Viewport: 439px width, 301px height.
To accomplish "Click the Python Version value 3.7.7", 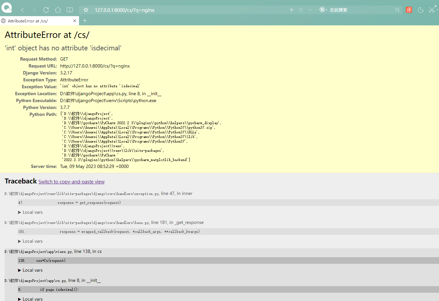I will [x=65, y=107].
